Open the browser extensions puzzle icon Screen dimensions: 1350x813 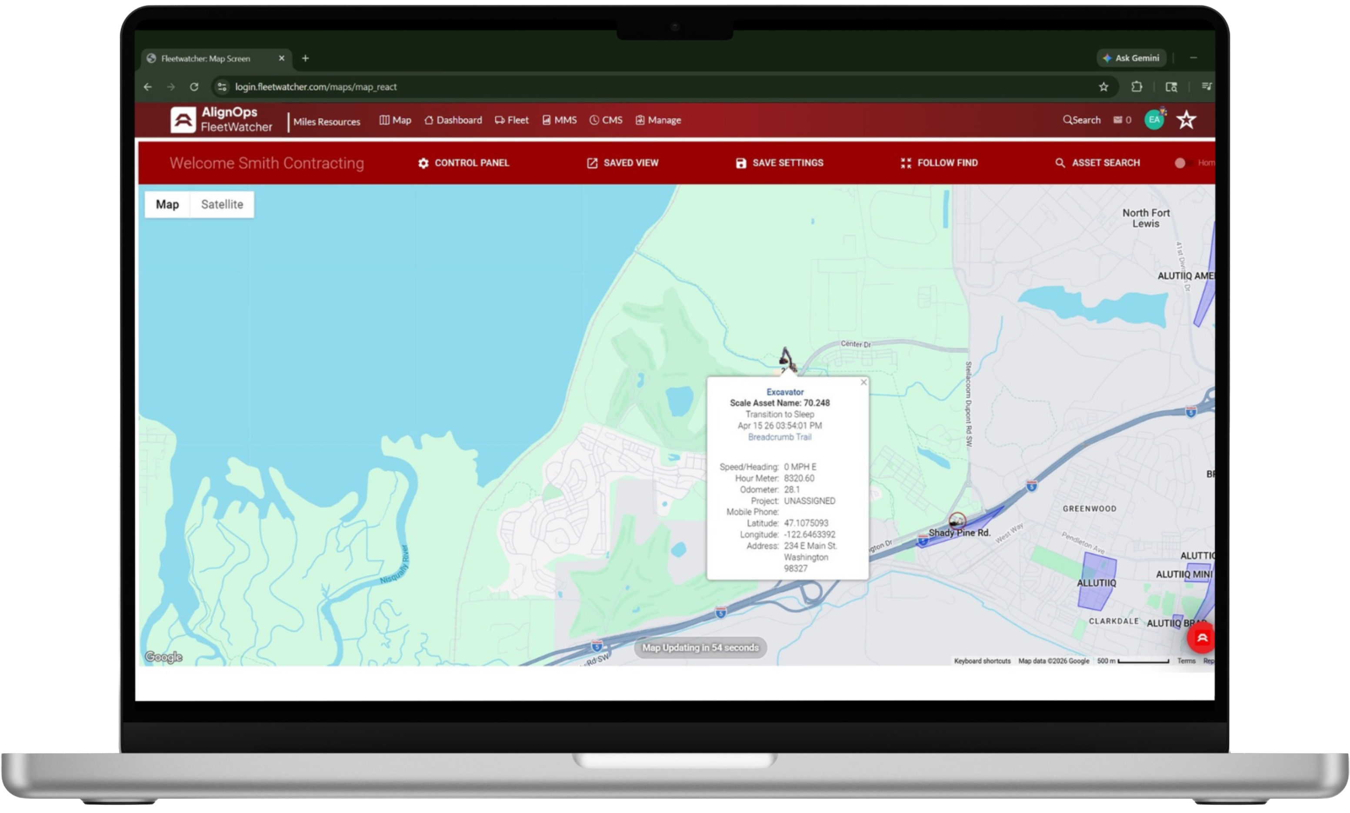[1137, 86]
